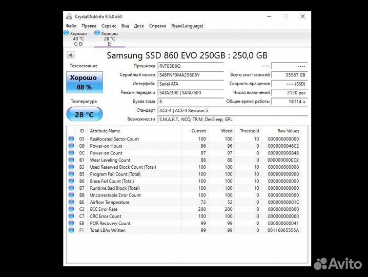
Task: Click status icon for Reallocated Sector Count
Action: (71, 139)
